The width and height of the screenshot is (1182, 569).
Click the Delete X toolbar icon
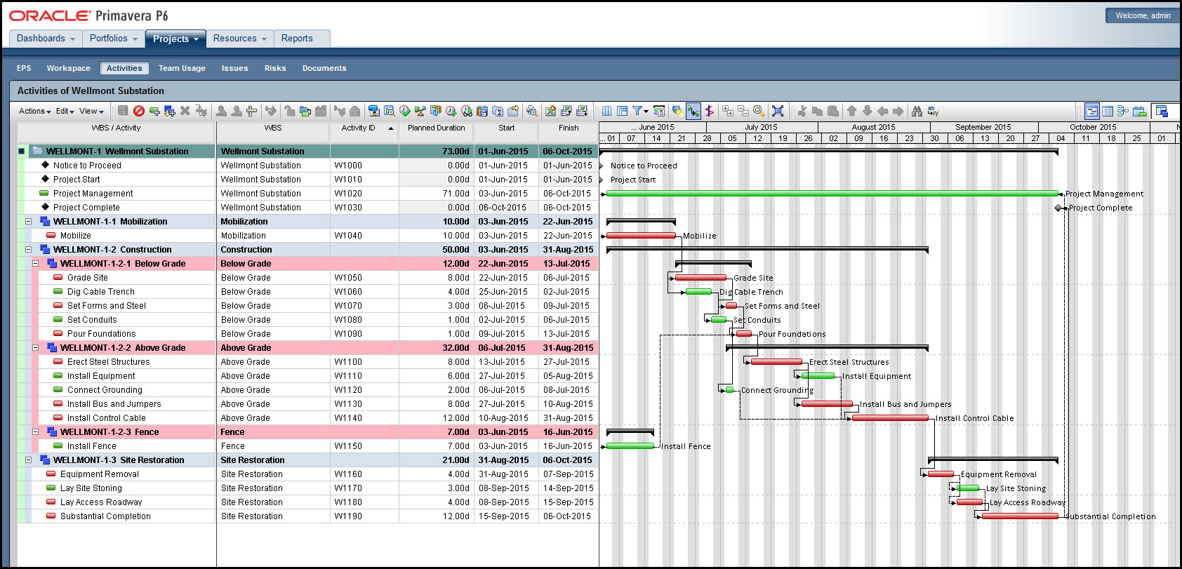pos(185,111)
